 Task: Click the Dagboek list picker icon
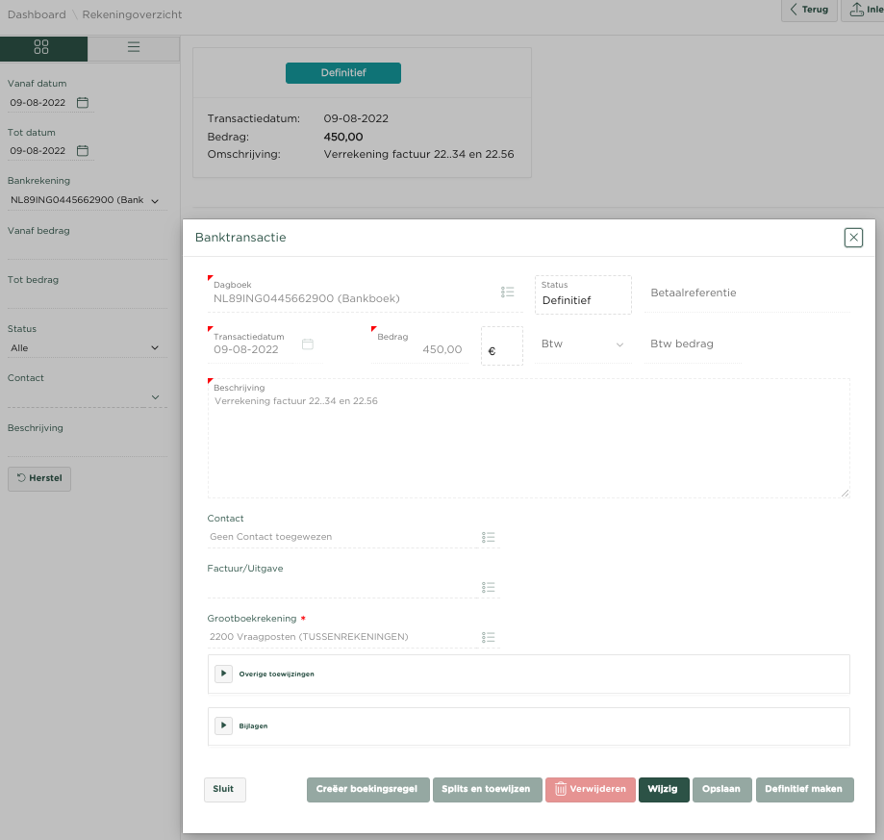pyautogui.click(x=508, y=292)
